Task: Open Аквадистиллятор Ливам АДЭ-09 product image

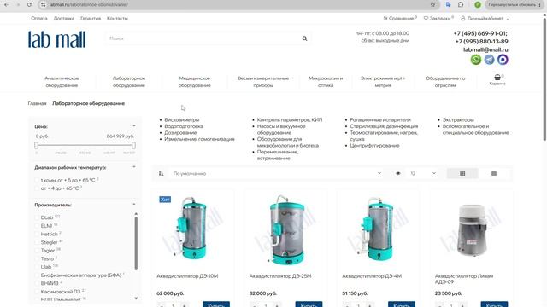Action: [471, 229]
